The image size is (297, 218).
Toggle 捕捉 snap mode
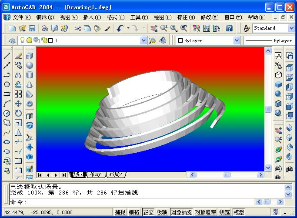tap(120, 212)
